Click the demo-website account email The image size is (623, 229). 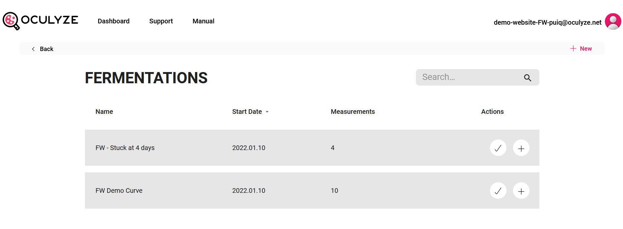(548, 22)
